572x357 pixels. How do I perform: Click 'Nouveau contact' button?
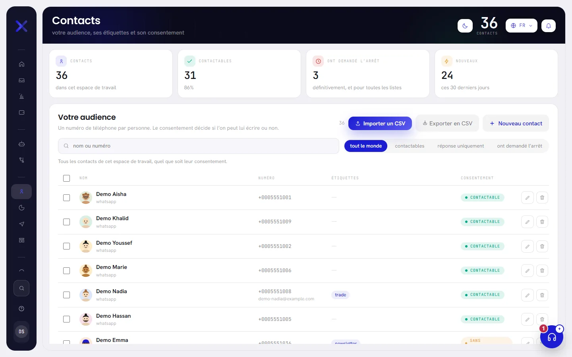click(x=516, y=123)
